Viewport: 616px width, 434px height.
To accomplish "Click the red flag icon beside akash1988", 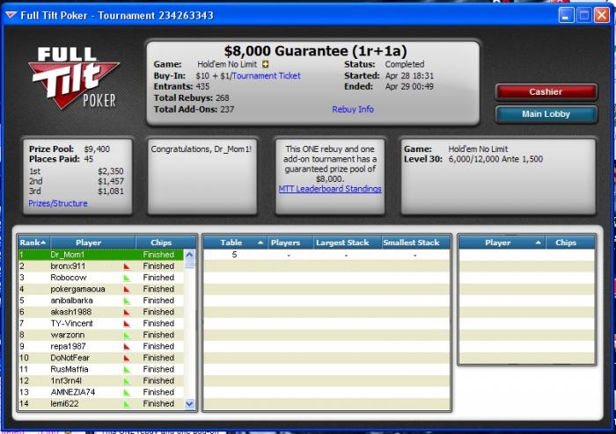I will pyautogui.click(x=127, y=312).
